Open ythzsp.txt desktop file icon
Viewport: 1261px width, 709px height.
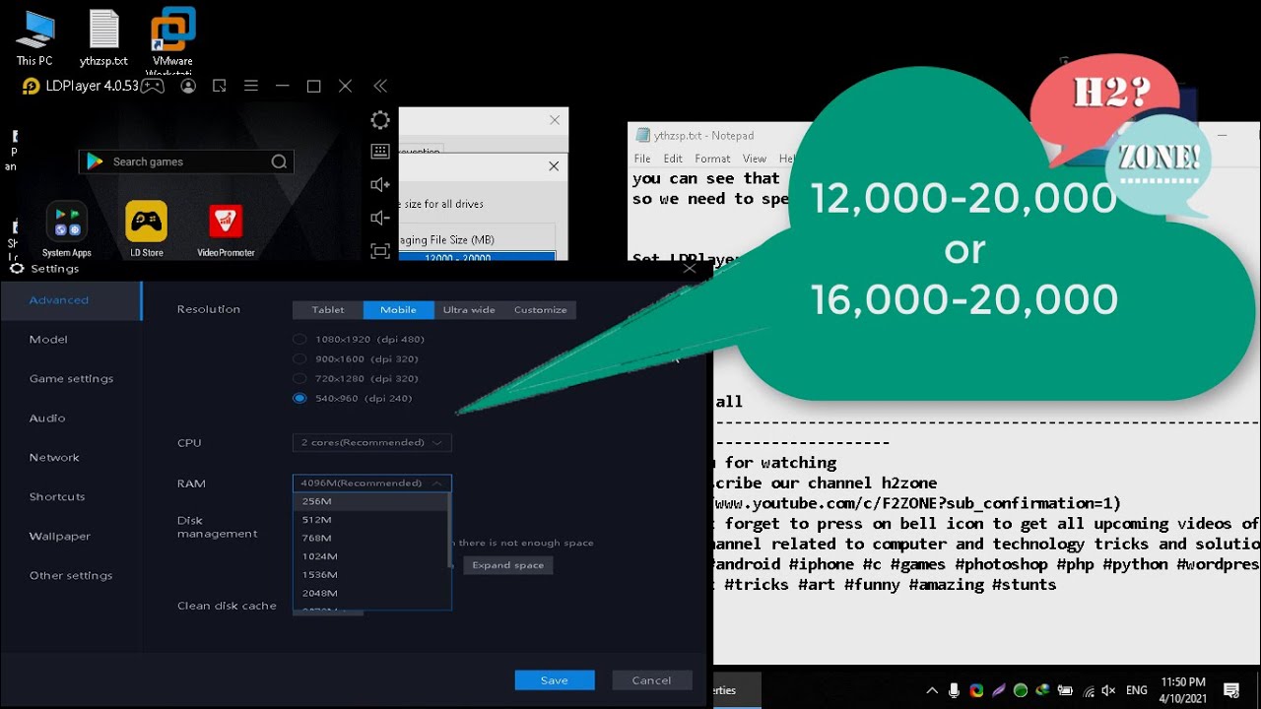click(x=103, y=37)
